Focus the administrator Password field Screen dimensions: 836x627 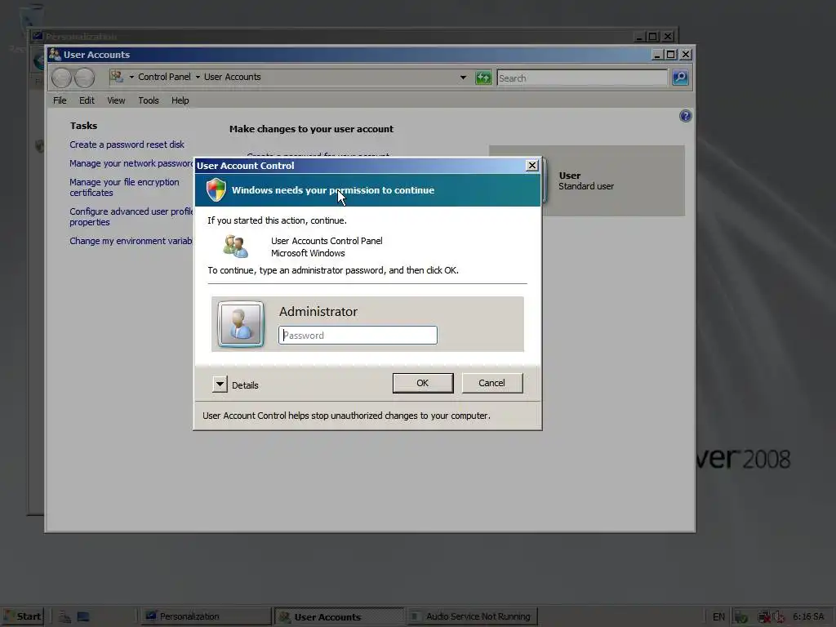(358, 336)
